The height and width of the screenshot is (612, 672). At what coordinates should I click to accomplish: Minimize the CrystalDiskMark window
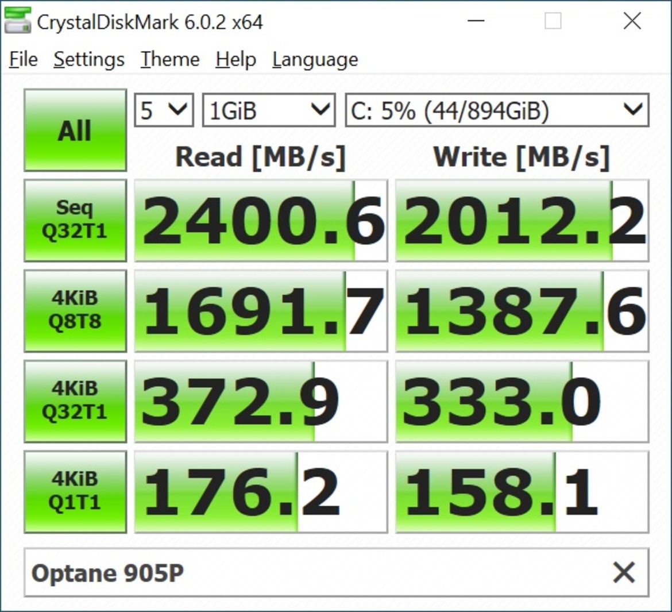tap(476, 21)
